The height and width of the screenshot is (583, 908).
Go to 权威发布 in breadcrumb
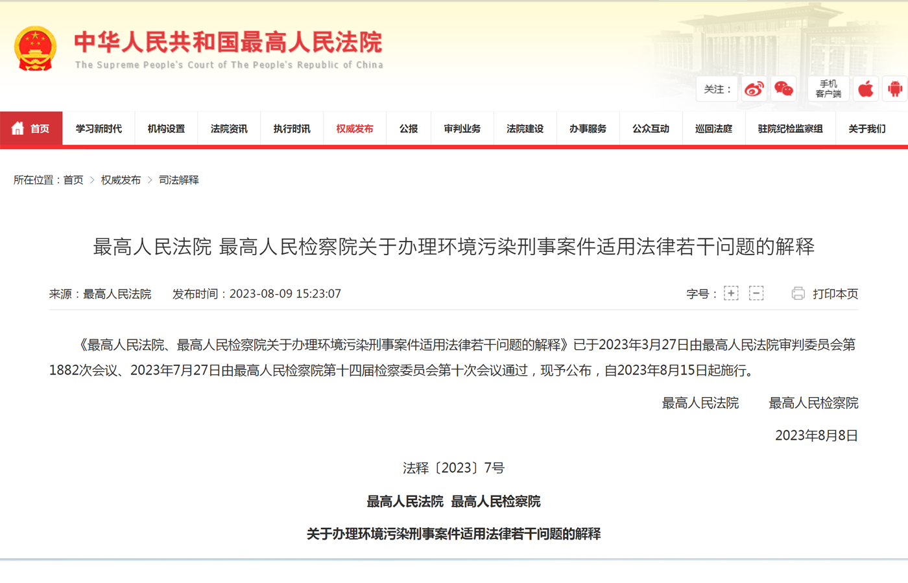121,180
